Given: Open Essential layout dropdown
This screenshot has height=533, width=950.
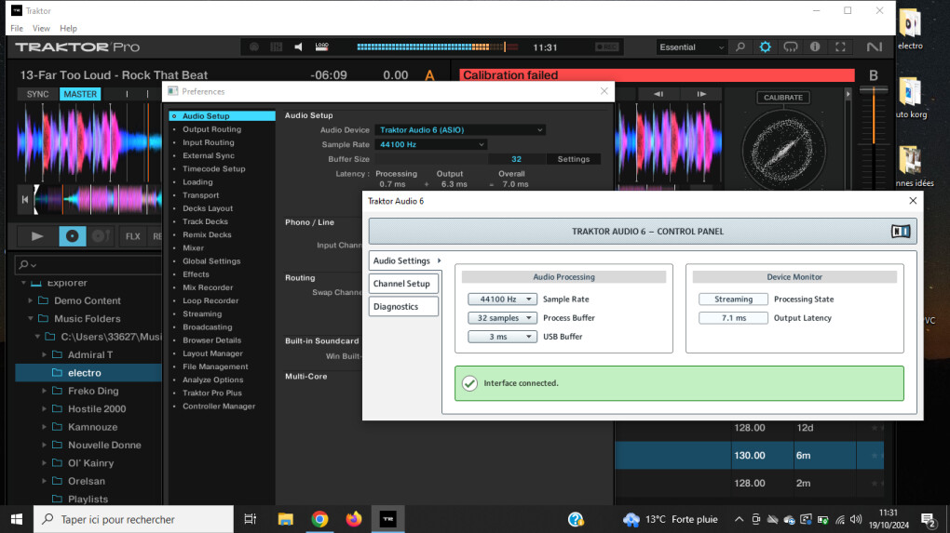Looking at the screenshot, I should (691, 47).
